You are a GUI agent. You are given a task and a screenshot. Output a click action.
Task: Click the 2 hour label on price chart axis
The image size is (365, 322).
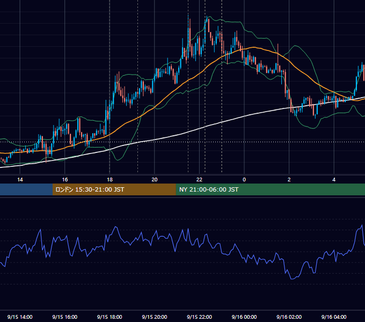[289, 180]
